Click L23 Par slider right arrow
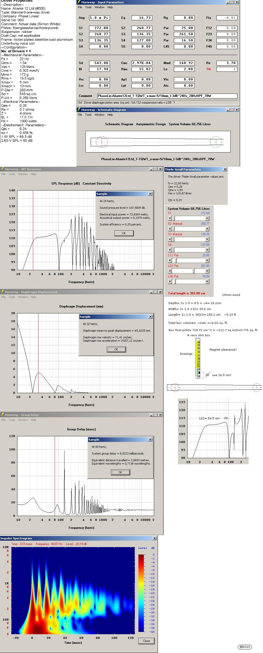 point(208,271)
